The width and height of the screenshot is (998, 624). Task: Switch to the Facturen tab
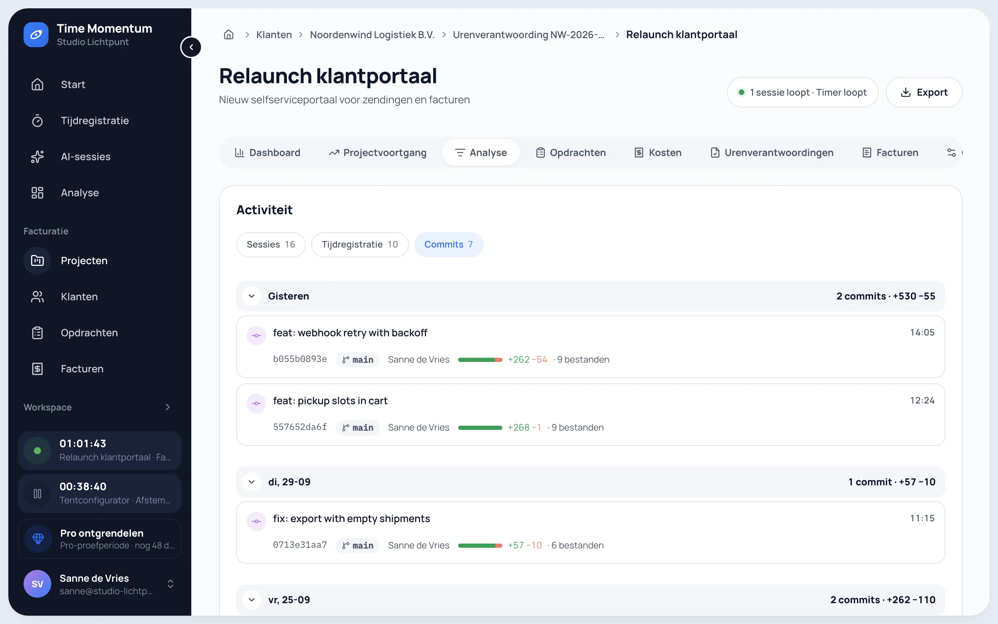(890, 153)
